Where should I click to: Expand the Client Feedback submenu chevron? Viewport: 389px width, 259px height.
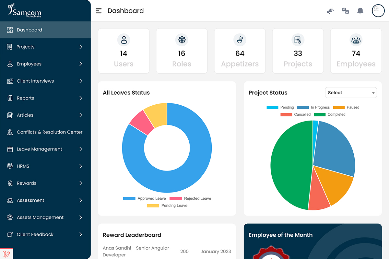click(x=81, y=234)
